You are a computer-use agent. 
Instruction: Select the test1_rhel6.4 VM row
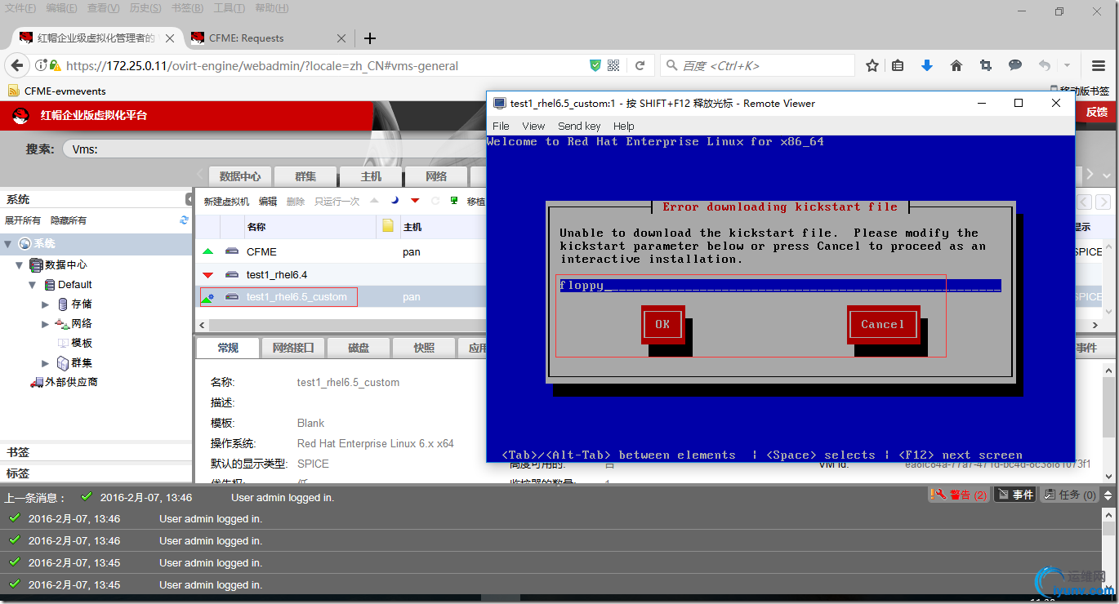click(341, 275)
